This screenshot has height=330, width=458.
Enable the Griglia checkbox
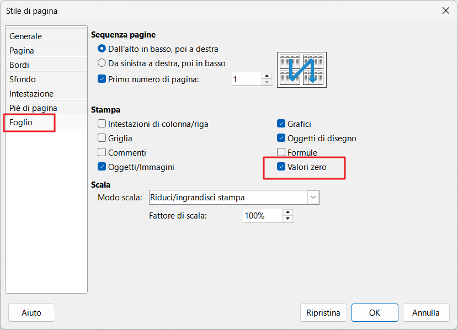coord(102,138)
